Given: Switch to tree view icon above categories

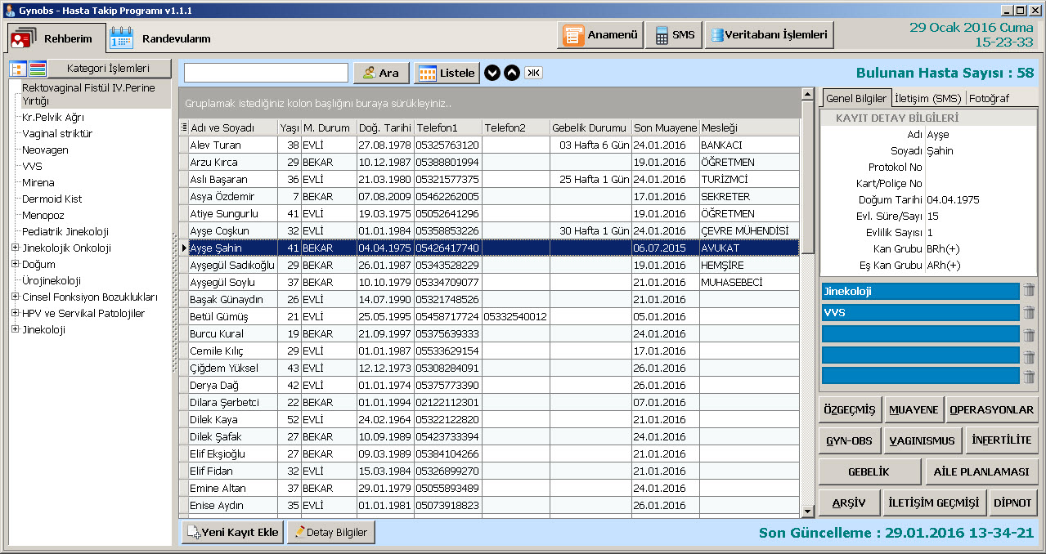Looking at the screenshot, I should pyautogui.click(x=18, y=69).
